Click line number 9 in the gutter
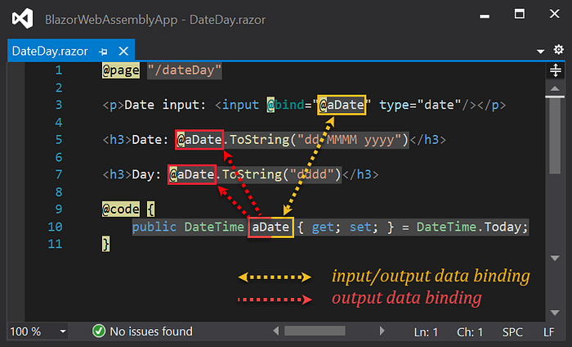The width and height of the screenshot is (572, 347). [x=59, y=209]
